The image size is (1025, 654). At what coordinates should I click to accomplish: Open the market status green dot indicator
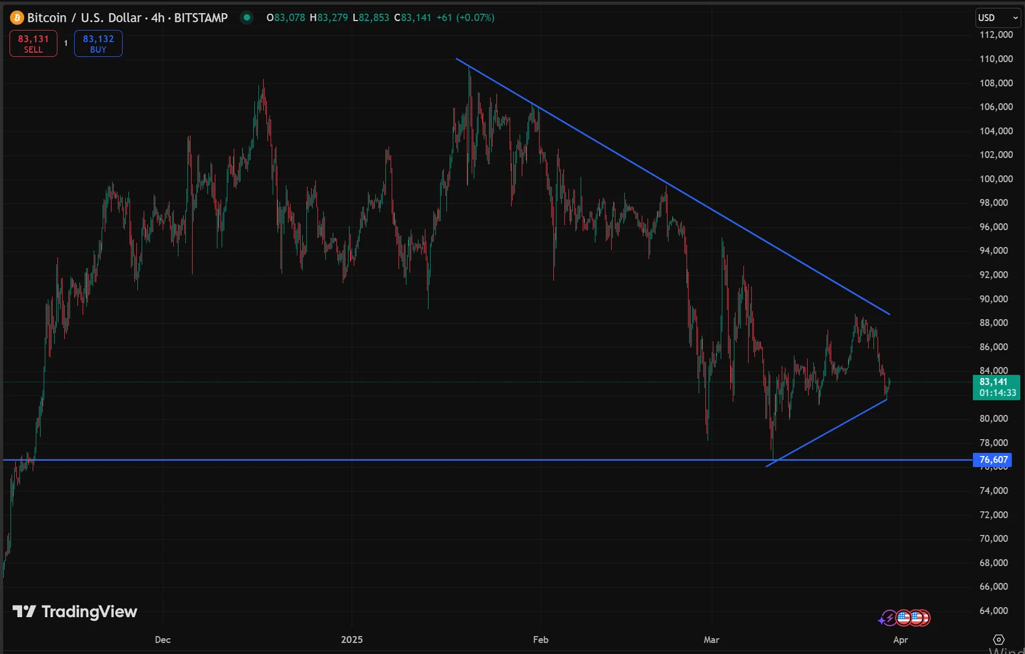click(x=246, y=18)
